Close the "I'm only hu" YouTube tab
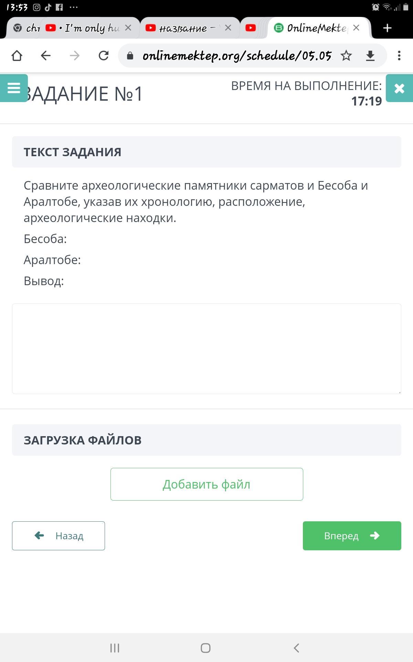 [128, 28]
